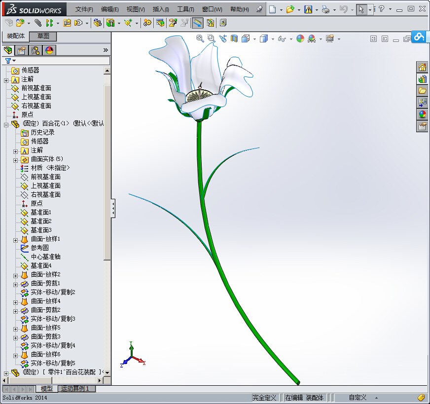Image resolution: width=430 pixels, height=404 pixels.
Task: Toggle Hide/Show Items glasses icon
Action: tap(282, 38)
